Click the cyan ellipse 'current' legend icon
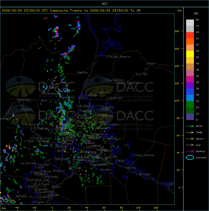The width and height of the screenshot is (209, 211). point(190,157)
